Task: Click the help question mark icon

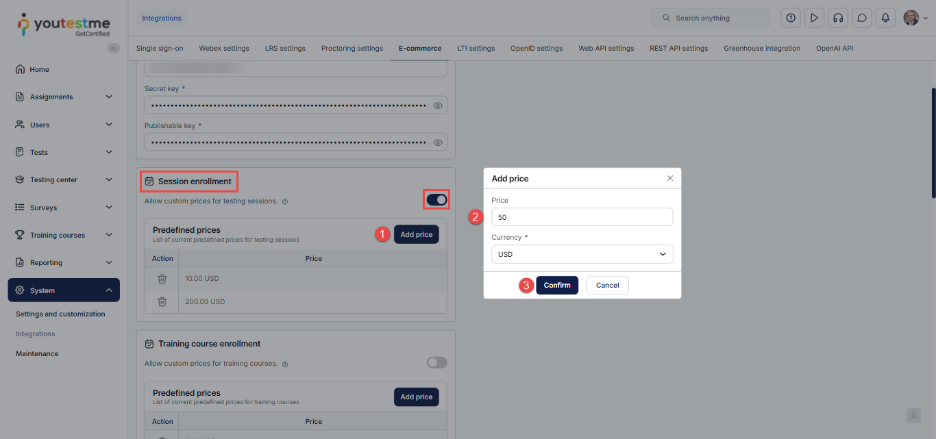Action: click(x=791, y=18)
